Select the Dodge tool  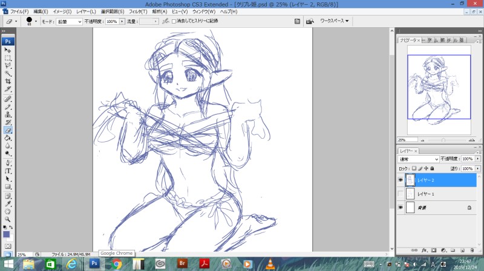point(8,153)
